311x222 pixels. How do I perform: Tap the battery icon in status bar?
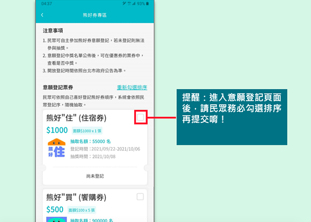pyautogui.click(x=147, y=4)
